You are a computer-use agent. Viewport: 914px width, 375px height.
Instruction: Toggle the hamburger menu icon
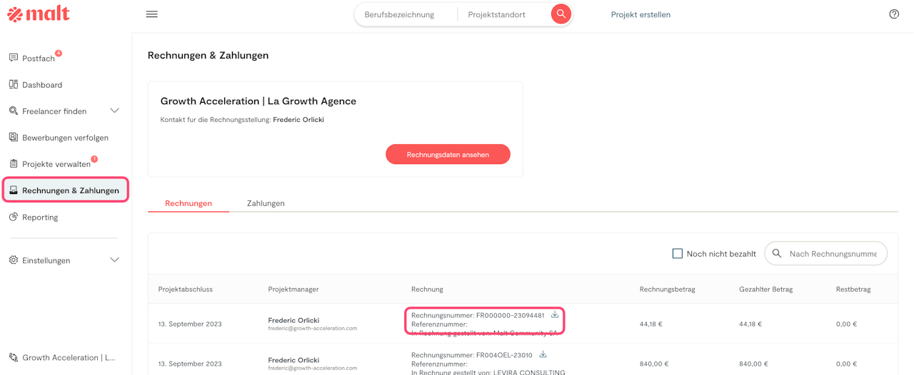pos(152,14)
